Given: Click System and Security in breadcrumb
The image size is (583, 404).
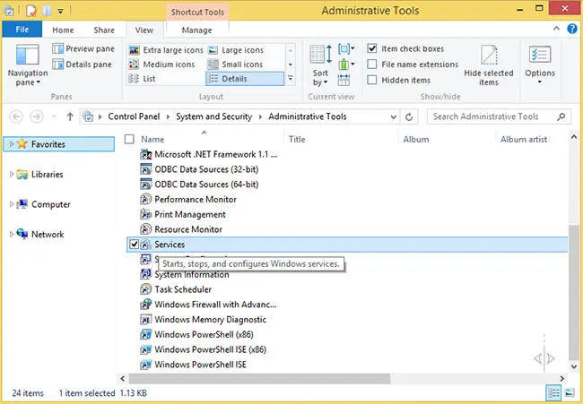Looking at the screenshot, I should coord(213,116).
